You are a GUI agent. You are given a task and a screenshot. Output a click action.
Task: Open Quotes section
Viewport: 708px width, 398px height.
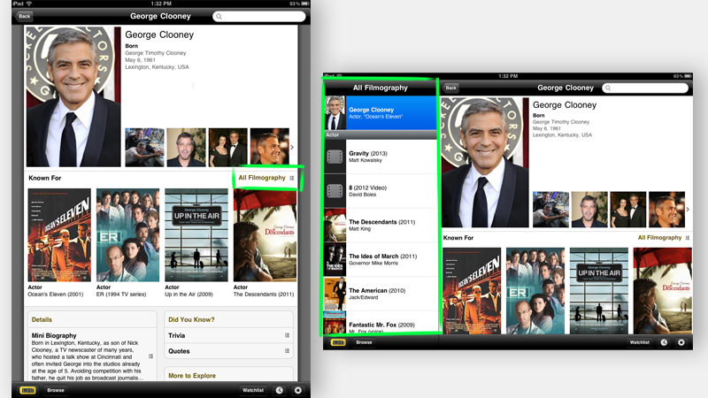(228, 351)
